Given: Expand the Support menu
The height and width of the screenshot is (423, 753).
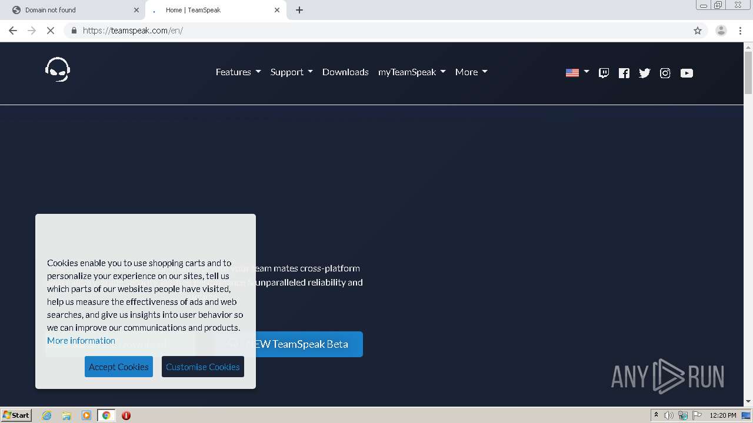Looking at the screenshot, I should [292, 72].
